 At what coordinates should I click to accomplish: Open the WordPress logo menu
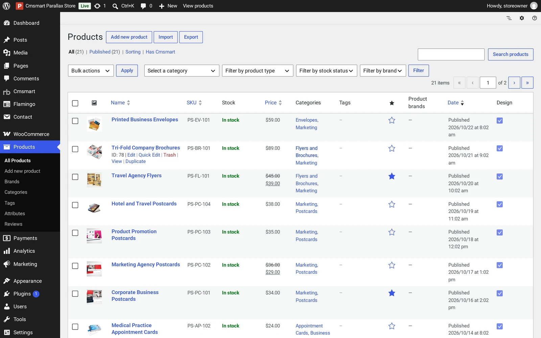(x=6, y=6)
